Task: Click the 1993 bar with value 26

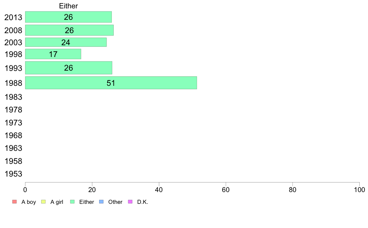Action: pyautogui.click(x=68, y=68)
